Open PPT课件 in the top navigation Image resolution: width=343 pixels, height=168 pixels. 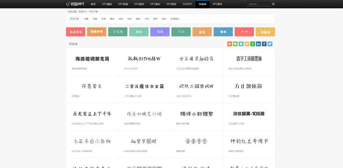pos(218,4)
